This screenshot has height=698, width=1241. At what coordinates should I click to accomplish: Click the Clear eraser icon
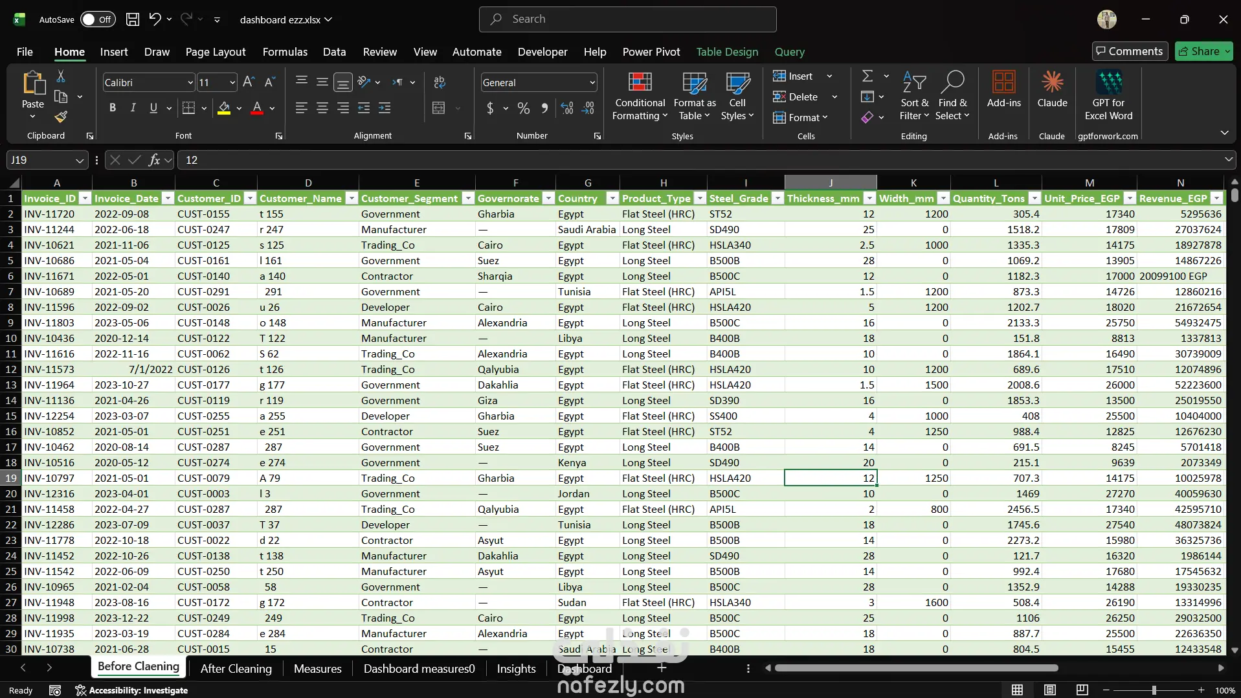pos(867,117)
